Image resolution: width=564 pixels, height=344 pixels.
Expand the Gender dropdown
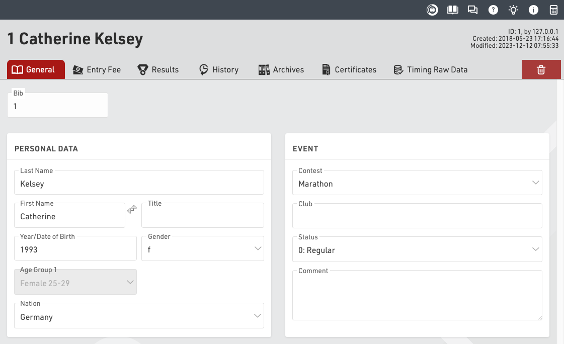[202, 249]
